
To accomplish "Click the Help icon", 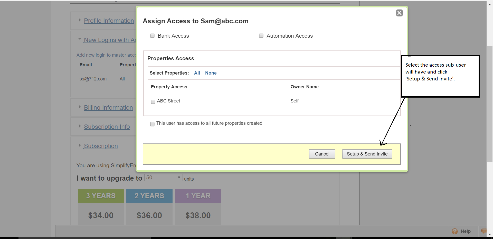I will coord(455,231).
